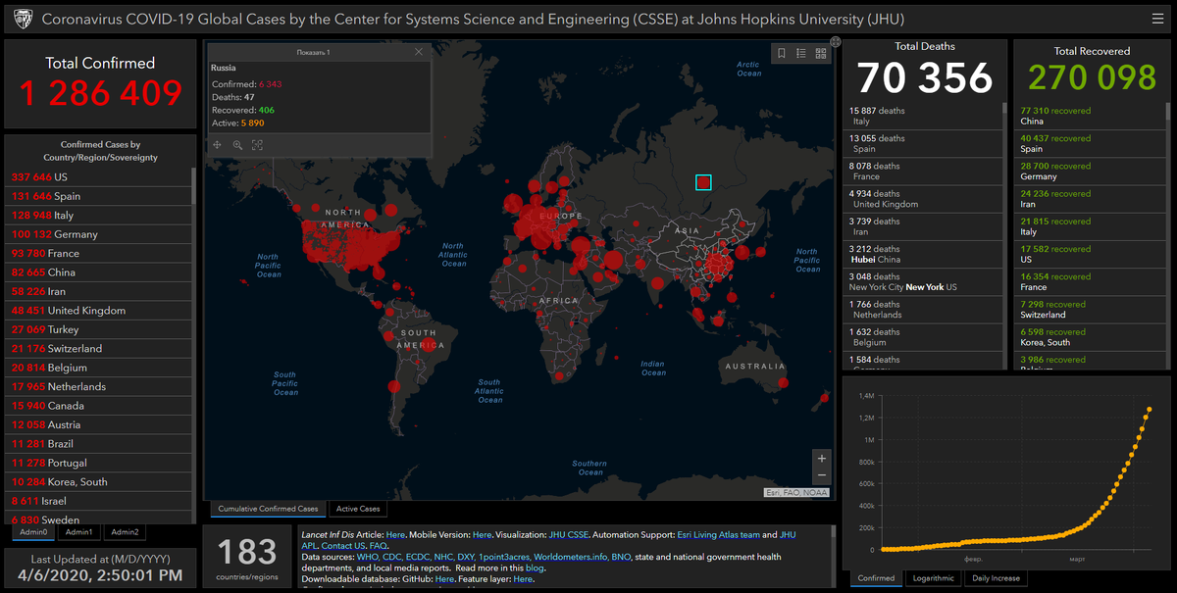Open the Esri Living Atlas team link
The width and height of the screenshot is (1177, 593).
coord(720,535)
